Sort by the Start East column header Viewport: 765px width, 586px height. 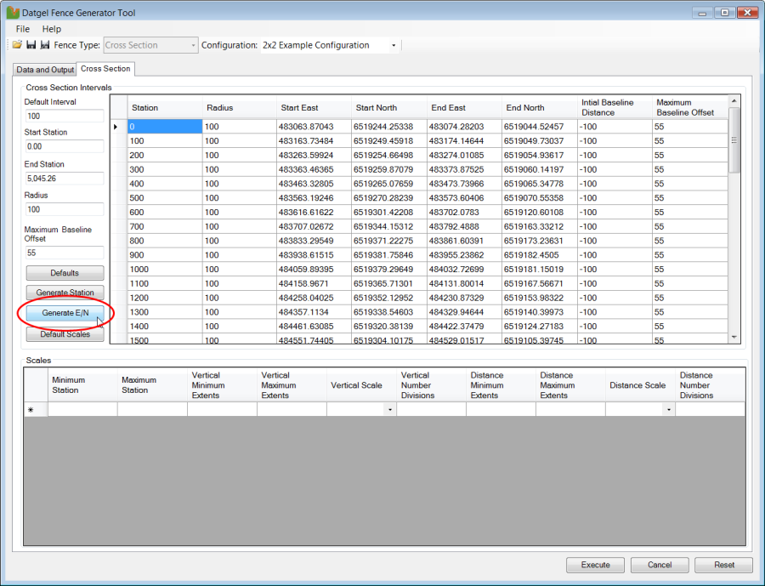click(x=298, y=108)
